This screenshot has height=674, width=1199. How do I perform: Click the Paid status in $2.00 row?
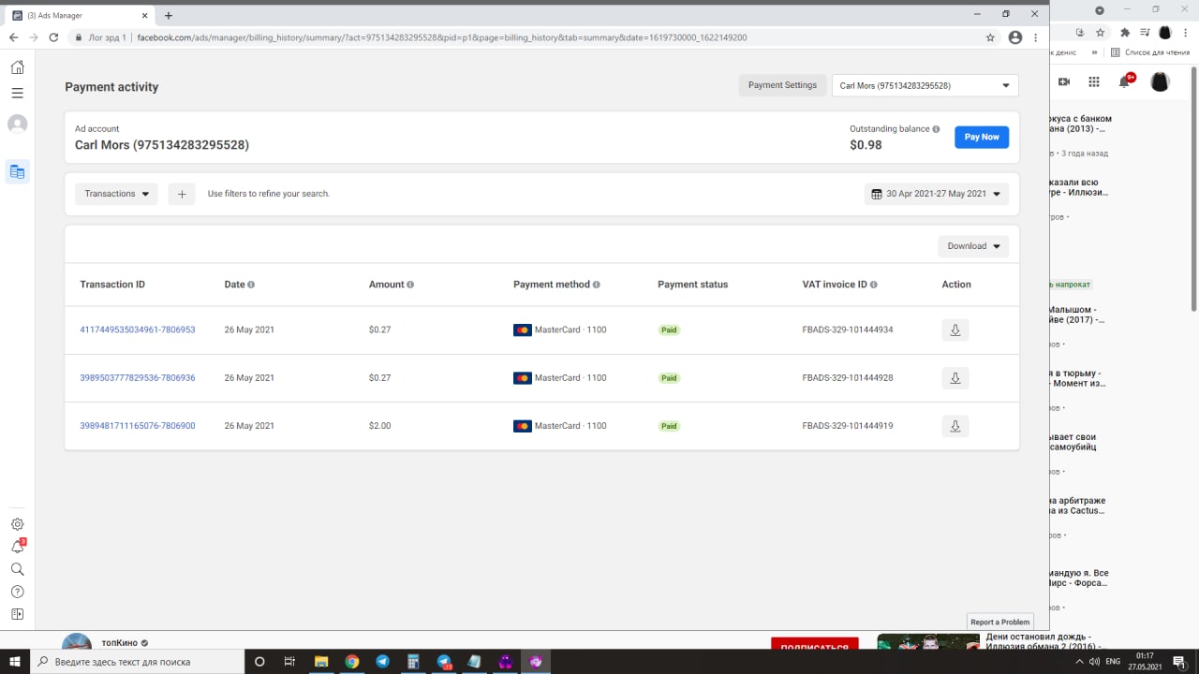(x=669, y=426)
